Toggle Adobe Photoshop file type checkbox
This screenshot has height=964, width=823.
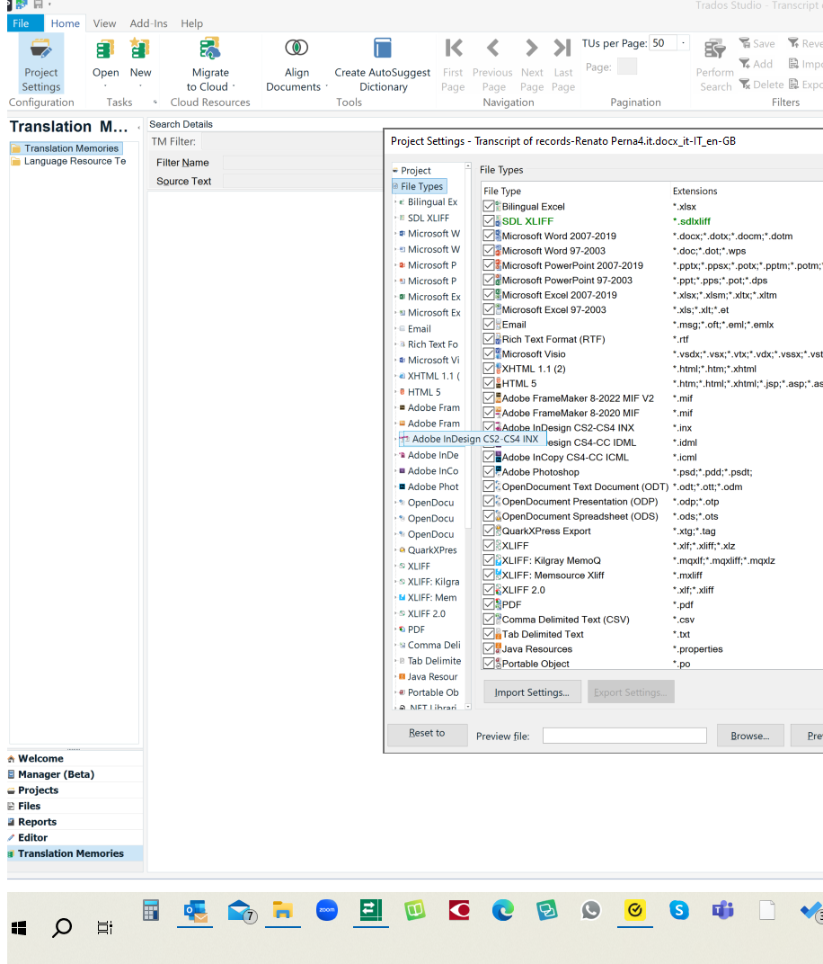[x=488, y=471]
